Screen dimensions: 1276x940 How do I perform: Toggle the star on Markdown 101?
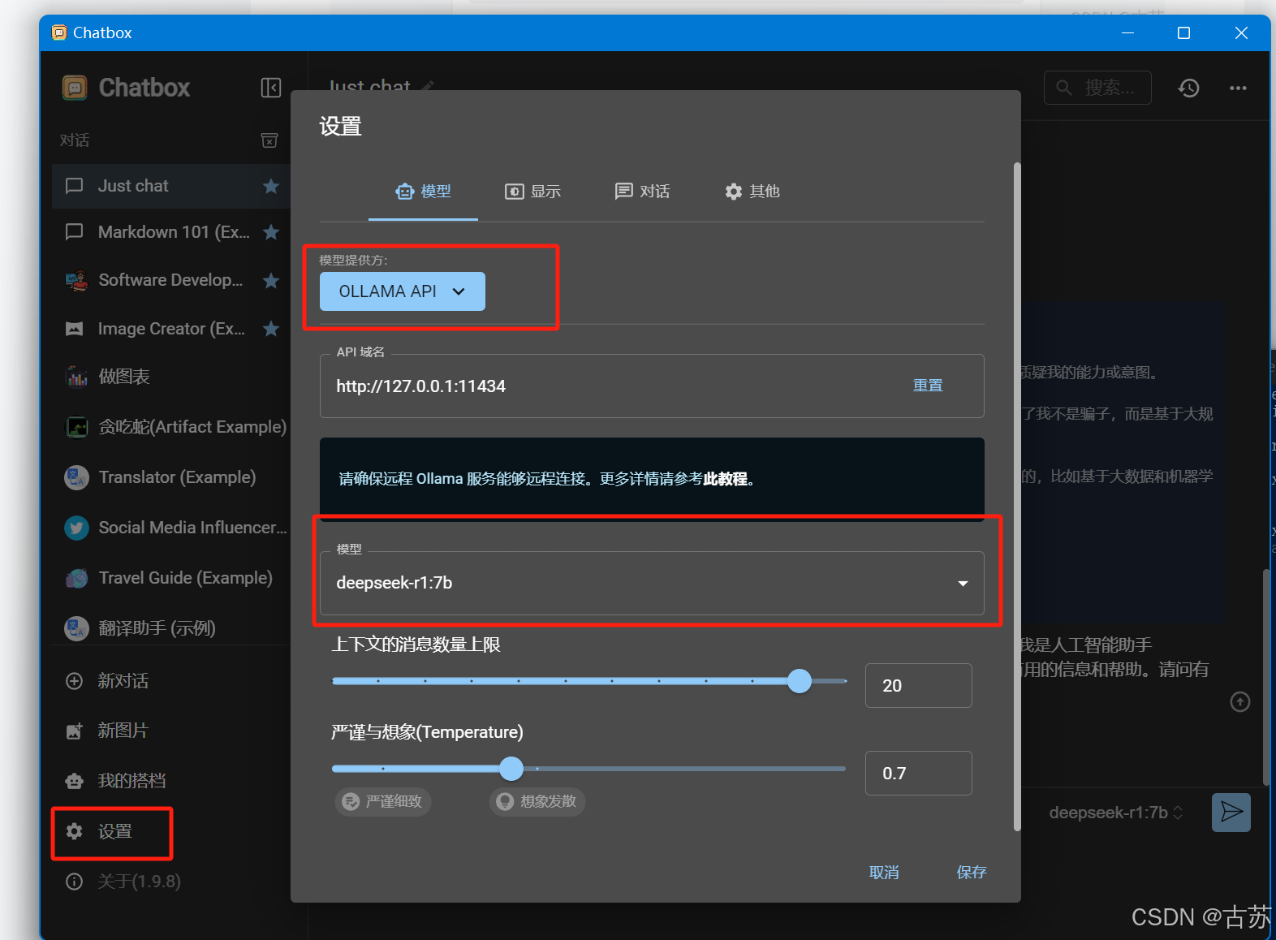[271, 232]
